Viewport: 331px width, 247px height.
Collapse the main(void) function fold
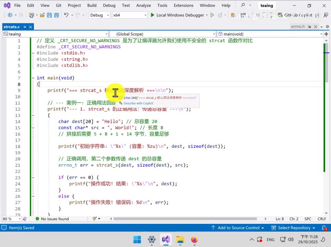33,78
